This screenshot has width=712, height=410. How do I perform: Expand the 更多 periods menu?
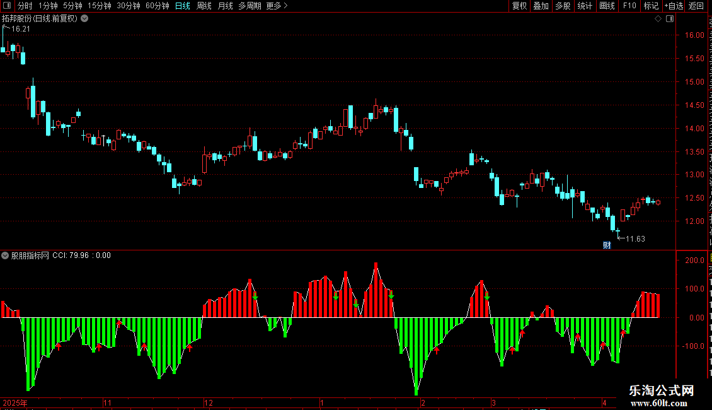click(x=277, y=6)
